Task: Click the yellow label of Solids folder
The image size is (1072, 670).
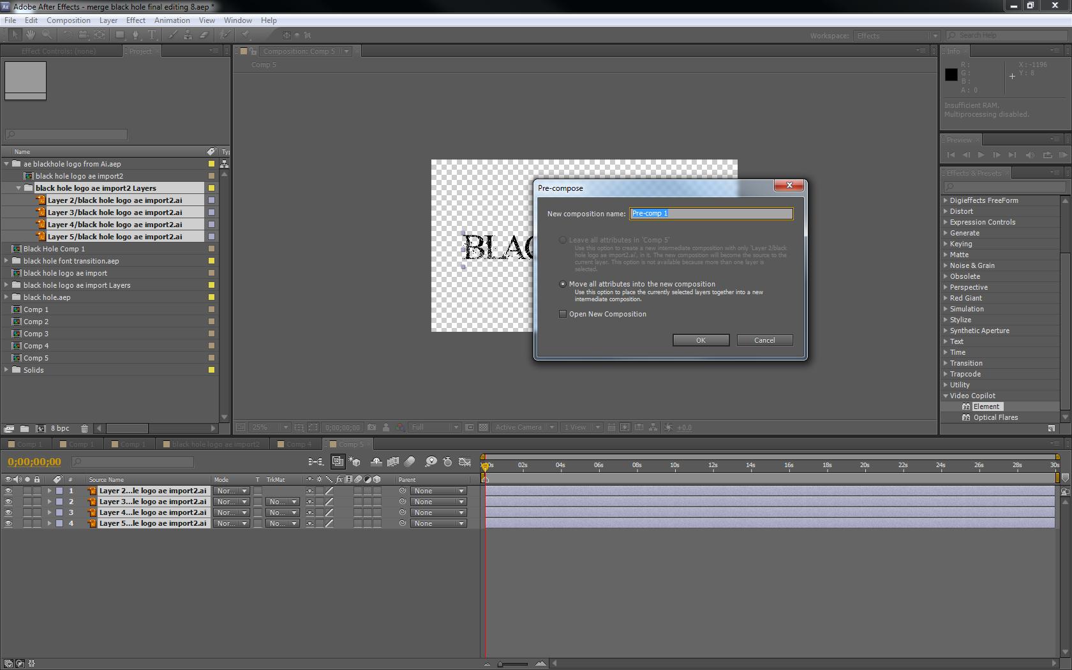Action: coord(211,370)
